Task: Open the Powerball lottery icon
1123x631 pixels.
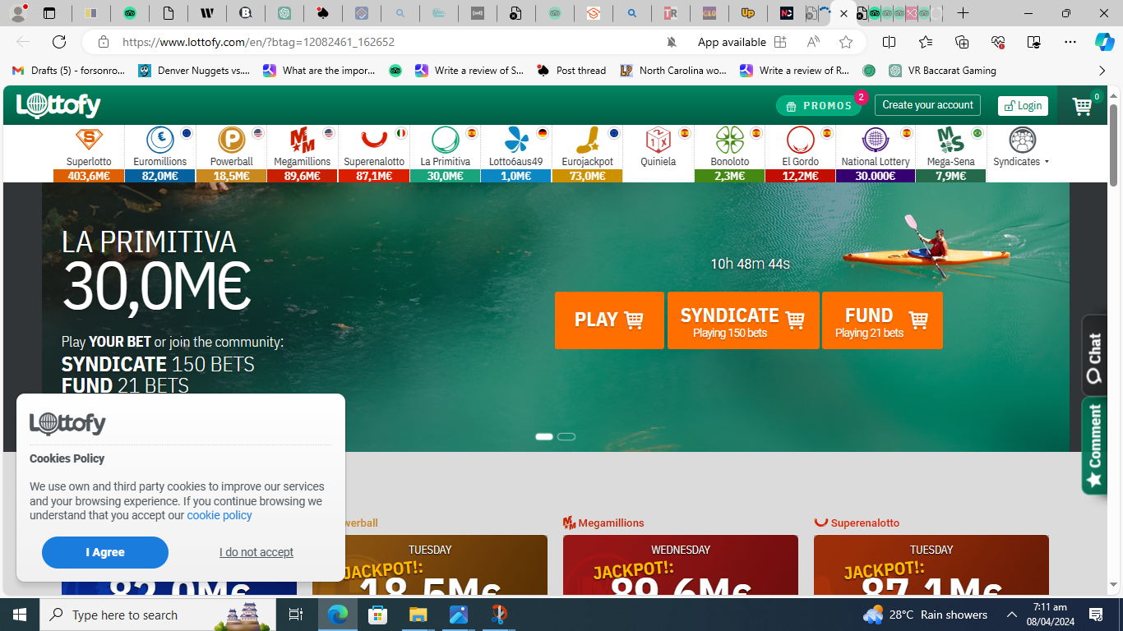Action: click(231, 140)
